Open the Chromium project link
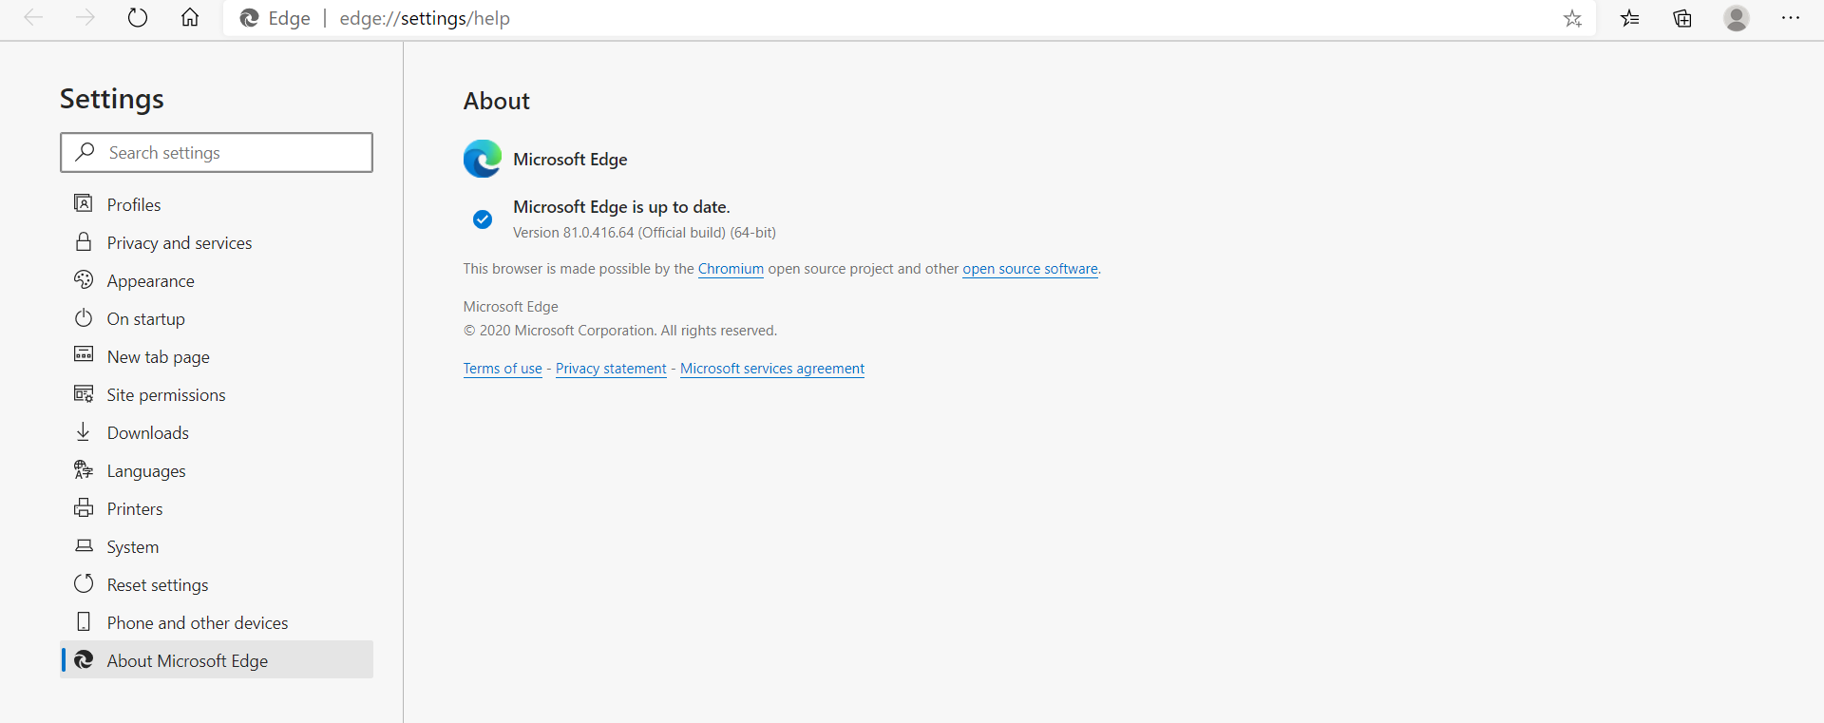The width and height of the screenshot is (1824, 723). 731,269
